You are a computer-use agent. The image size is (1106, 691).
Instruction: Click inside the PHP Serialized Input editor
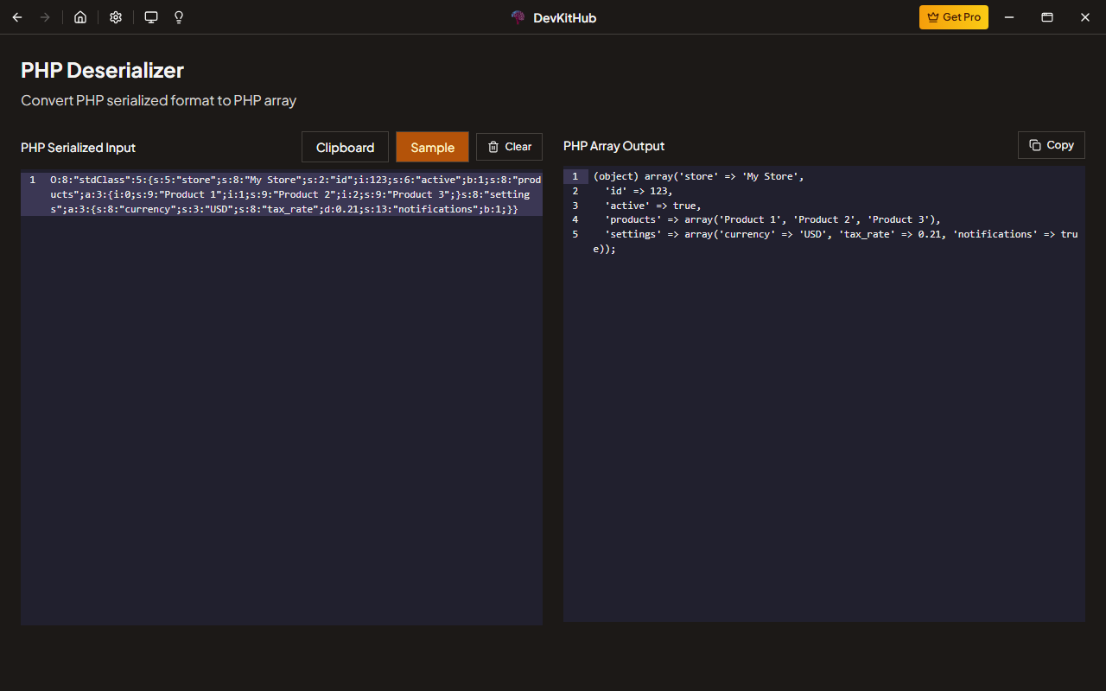282,397
